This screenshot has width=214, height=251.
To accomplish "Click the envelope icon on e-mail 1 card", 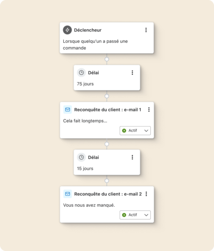I will click(x=68, y=110).
